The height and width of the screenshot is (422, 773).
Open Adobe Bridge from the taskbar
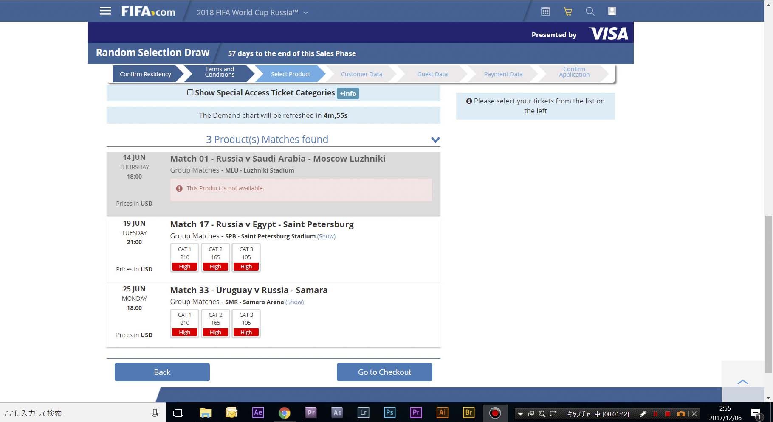click(x=468, y=413)
